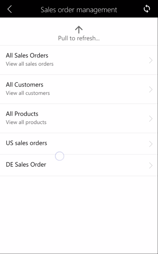This screenshot has width=158, height=254.
Task: Click the blank area below the list
Action: (79, 214)
